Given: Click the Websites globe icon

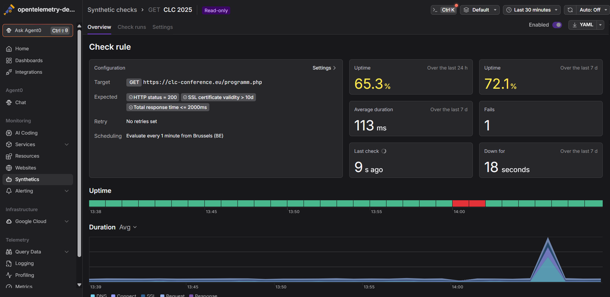Looking at the screenshot, I should 9,168.
